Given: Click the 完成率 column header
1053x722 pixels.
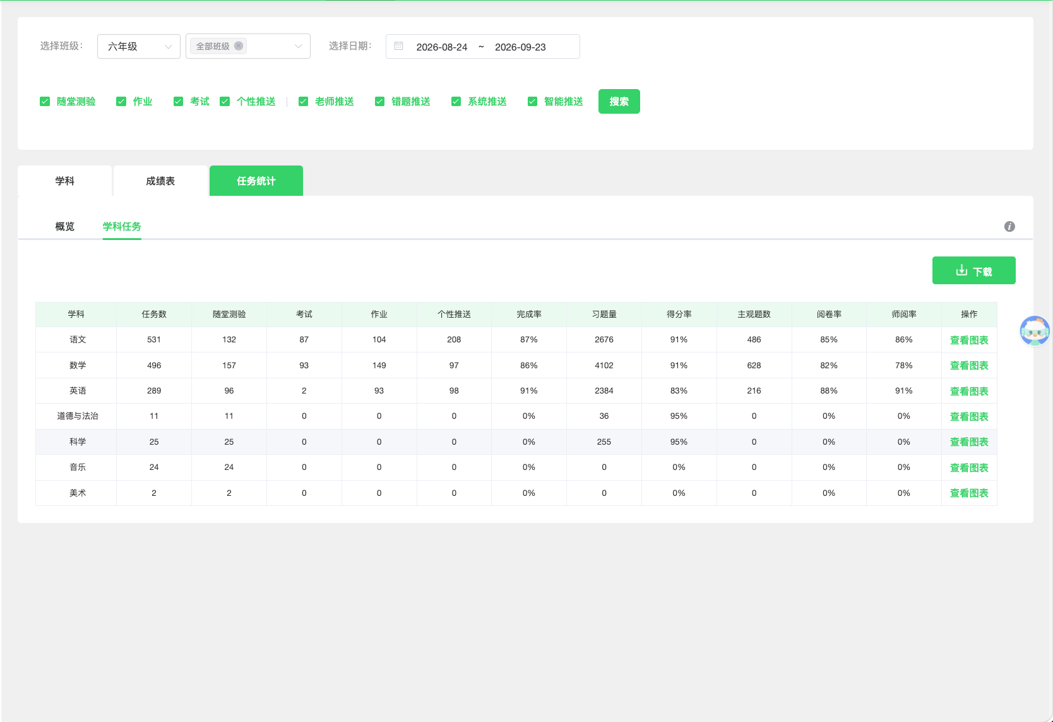Looking at the screenshot, I should [529, 315].
